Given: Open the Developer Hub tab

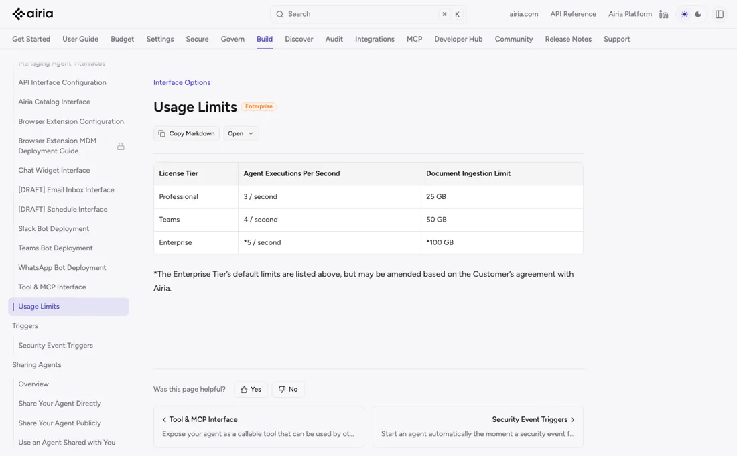Looking at the screenshot, I should (458, 39).
